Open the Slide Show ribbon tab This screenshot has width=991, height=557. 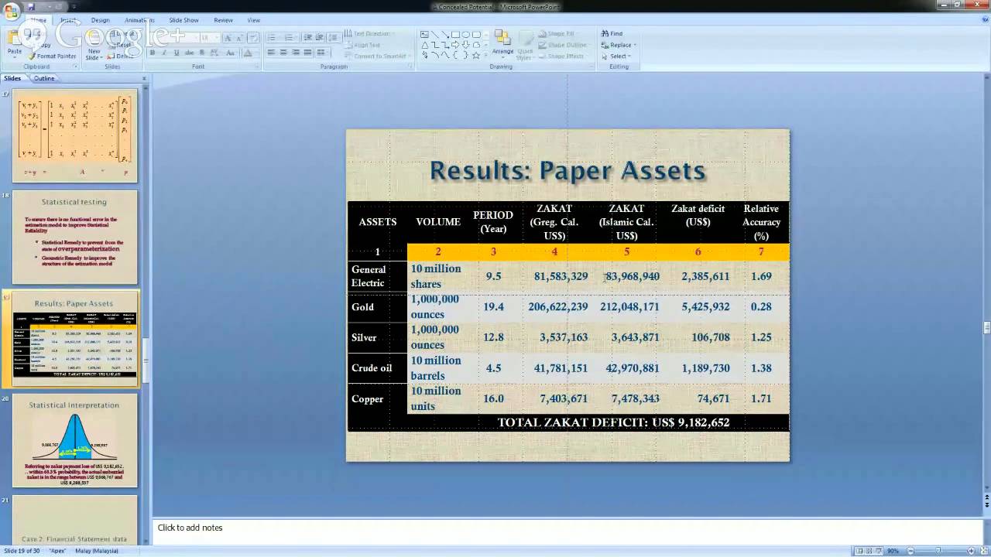(x=184, y=20)
